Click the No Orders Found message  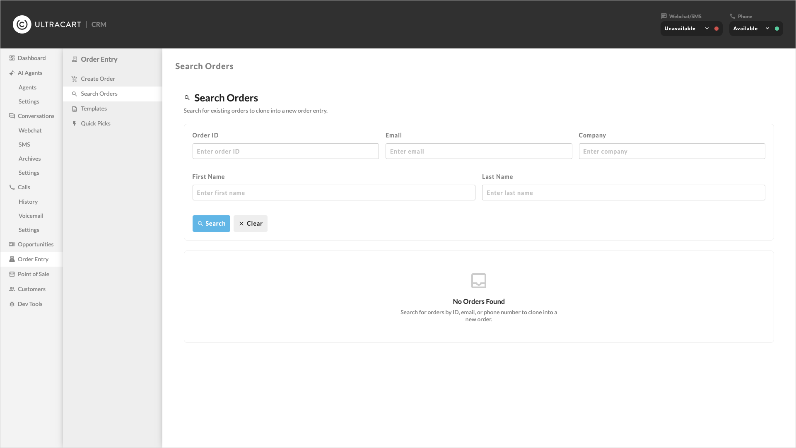(x=479, y=301)
